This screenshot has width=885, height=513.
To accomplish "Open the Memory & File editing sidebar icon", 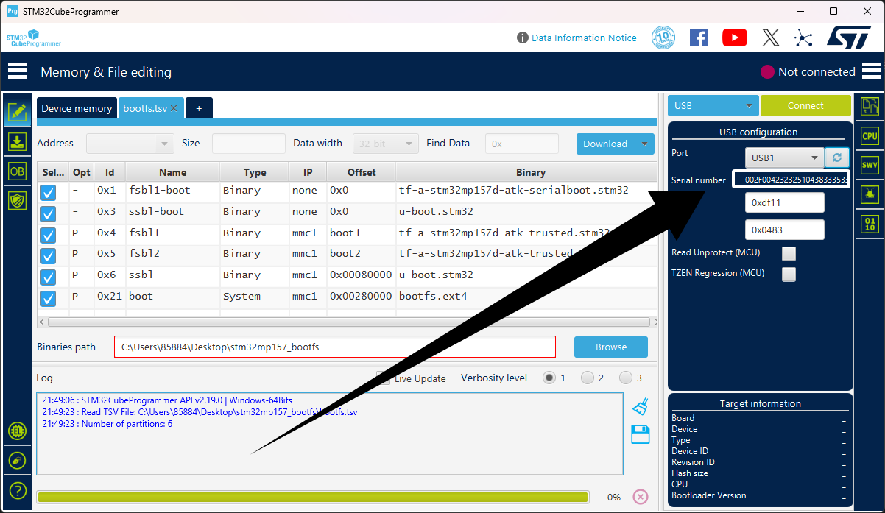I will (17, 113).
